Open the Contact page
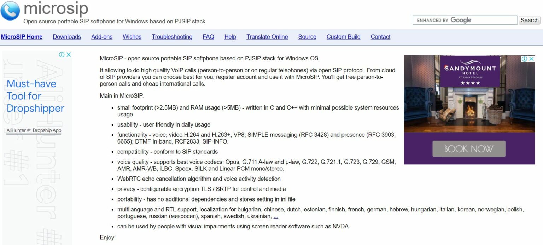Screen dimensions: 543x245 click(x=380, y=37)
